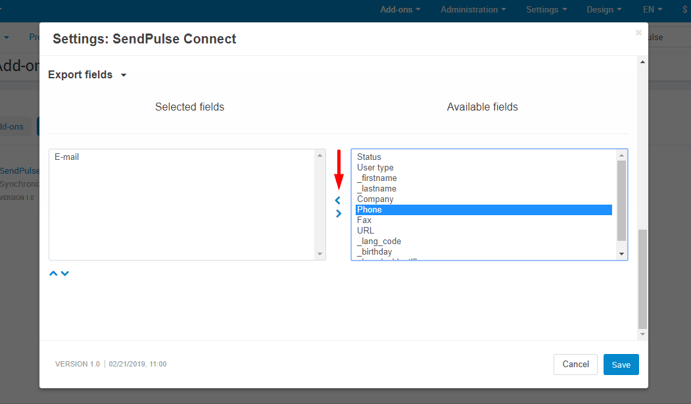Click the Cancel button

click(575, 365)
